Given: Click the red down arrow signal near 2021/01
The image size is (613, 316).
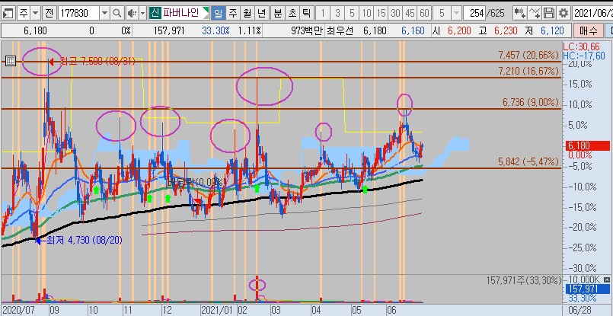Looking at the screenshot, I should [x=198, y=202].
